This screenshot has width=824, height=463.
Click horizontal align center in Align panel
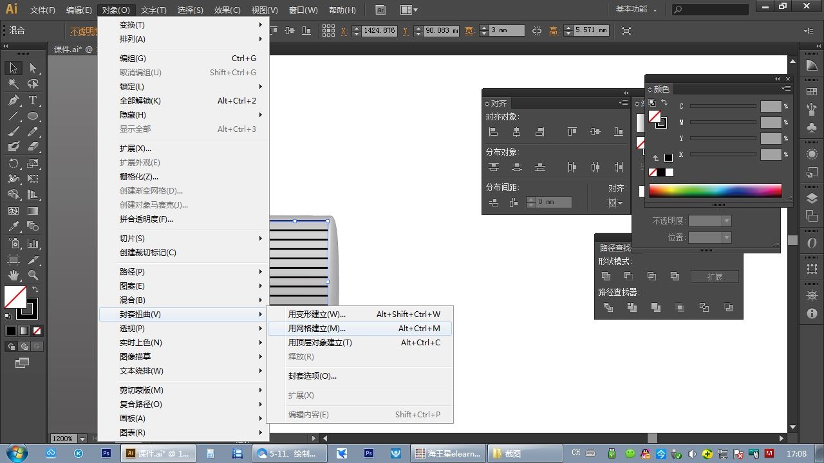point(516,132)
